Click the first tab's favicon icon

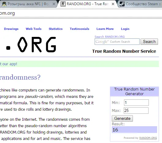4,4
